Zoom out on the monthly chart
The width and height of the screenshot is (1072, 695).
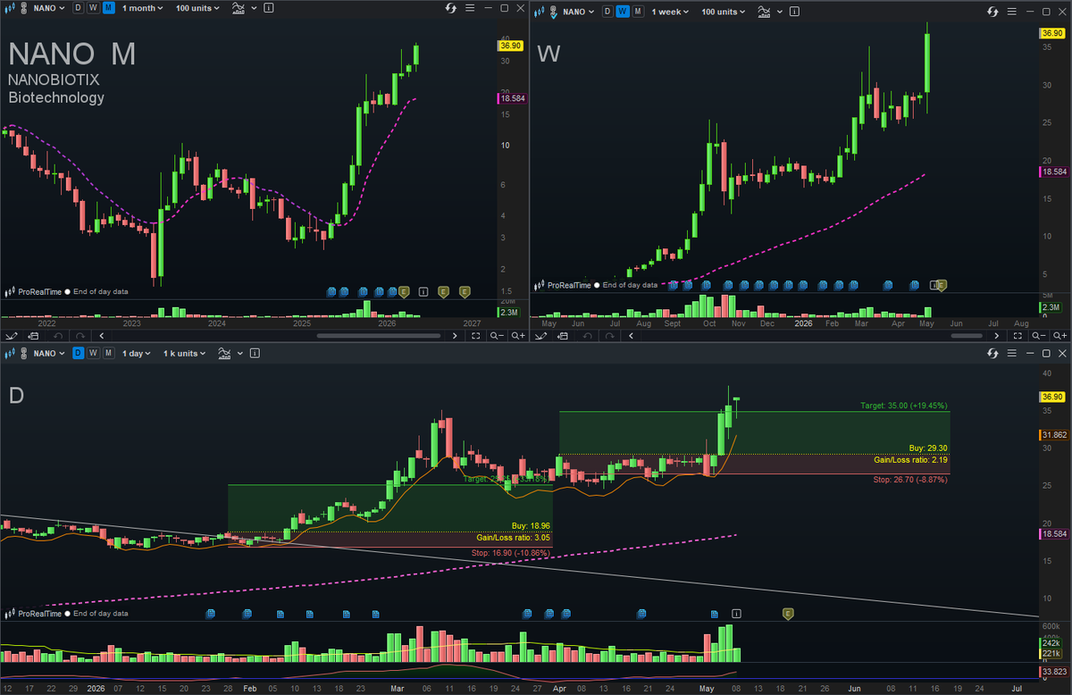click(496, 335)
